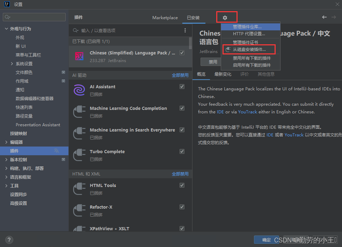The height and width of the screenshot is (247, 342).
Task: Expand the 工具 settings node
Action: tap(6, 186)
